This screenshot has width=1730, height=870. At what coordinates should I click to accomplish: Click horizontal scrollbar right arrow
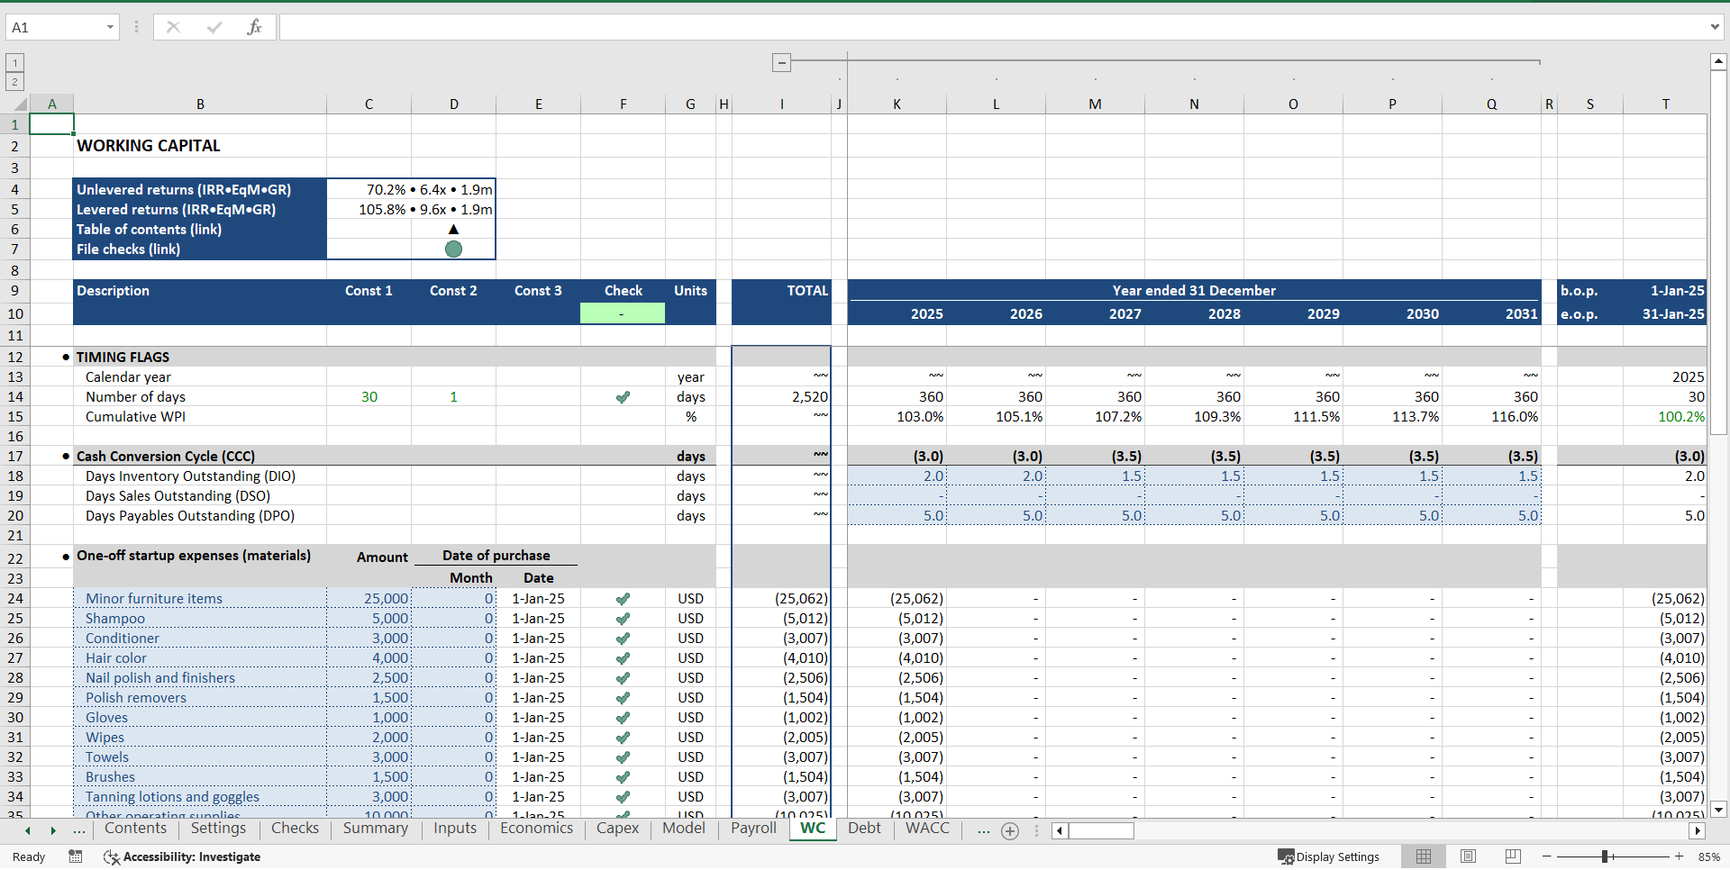tap(1698, 830)
